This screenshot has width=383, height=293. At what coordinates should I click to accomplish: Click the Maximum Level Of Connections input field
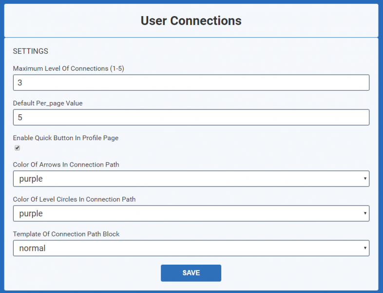(191, 83)
